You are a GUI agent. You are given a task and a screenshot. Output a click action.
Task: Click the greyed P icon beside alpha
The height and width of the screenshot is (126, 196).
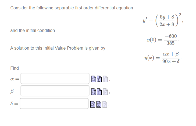[105, 79]
